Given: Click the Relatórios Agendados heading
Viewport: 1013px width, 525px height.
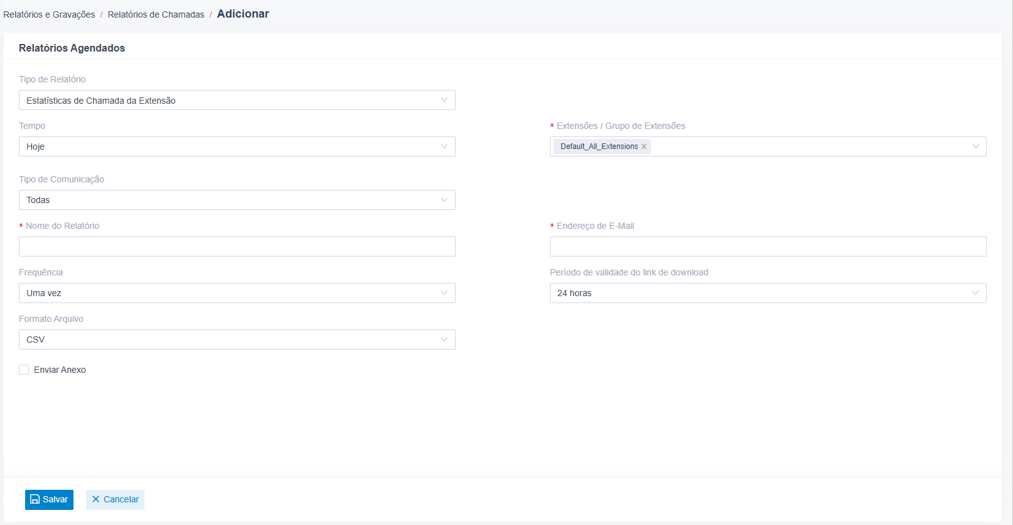Looking at the screenshot, I should coord(72,48).
